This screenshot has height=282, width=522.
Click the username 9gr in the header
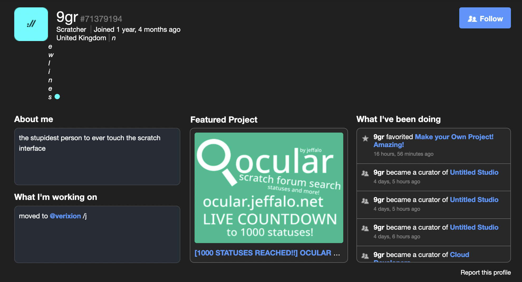(67, 17)
